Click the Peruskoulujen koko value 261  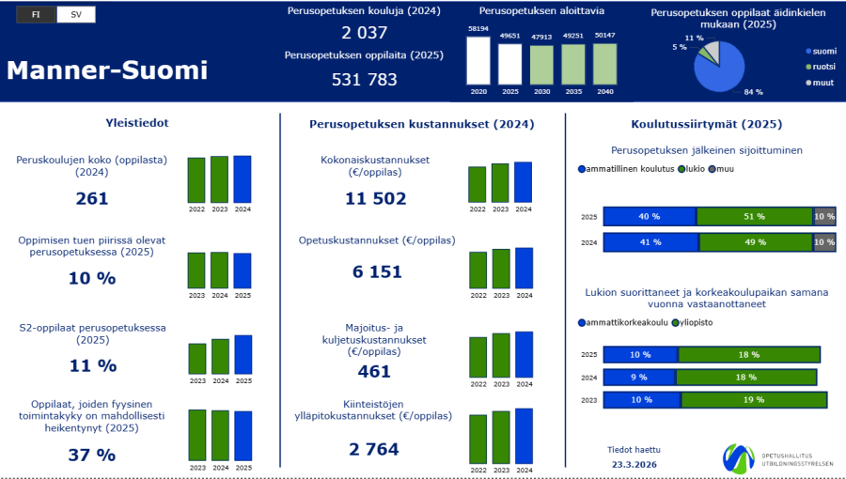point(92,199)
